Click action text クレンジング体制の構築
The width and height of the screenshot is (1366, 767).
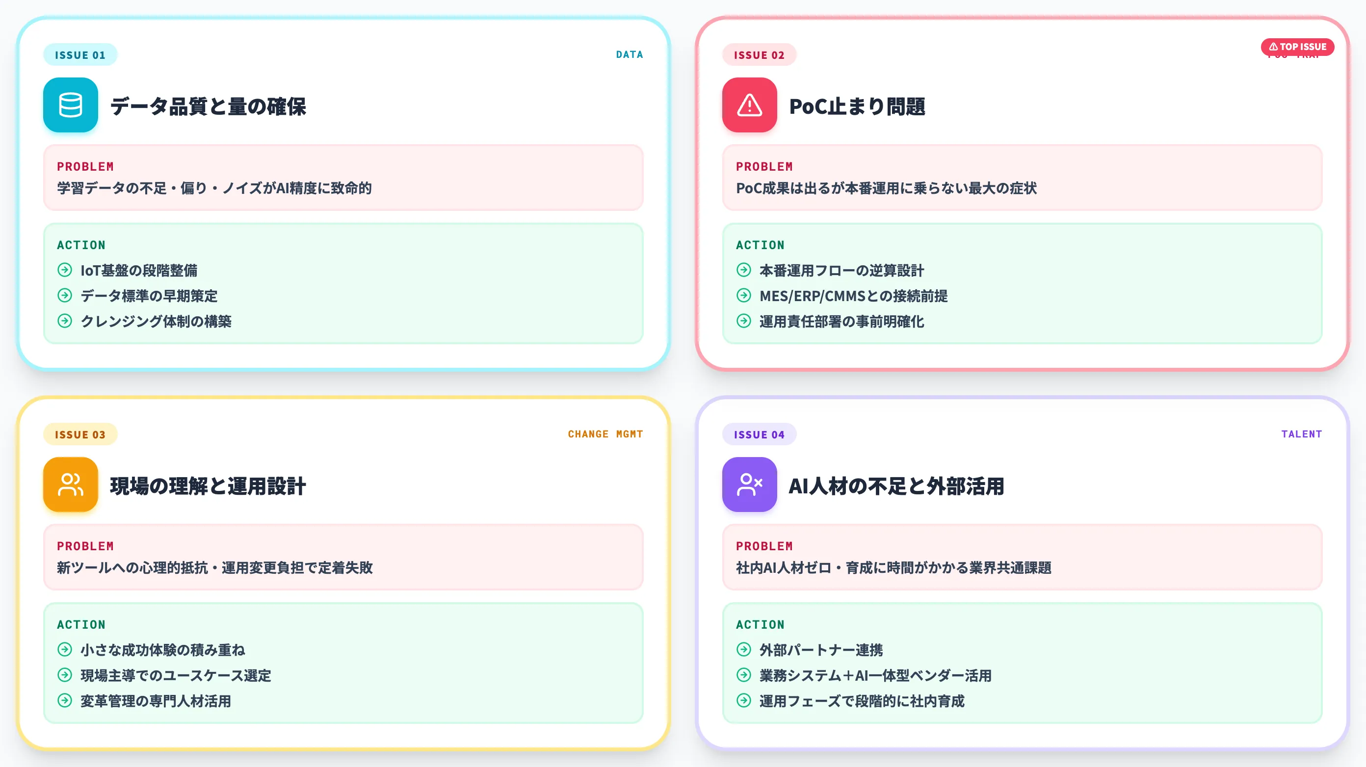pyautogui.click(x=156, y=321)
